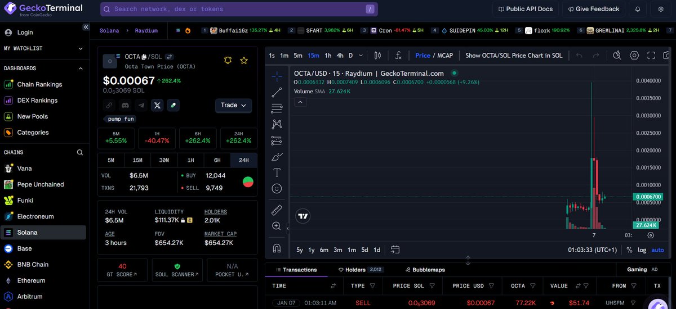The width and height of the screenshot is (676, 309).
Task: Set chart range to 5d
Action: [364, 250]
